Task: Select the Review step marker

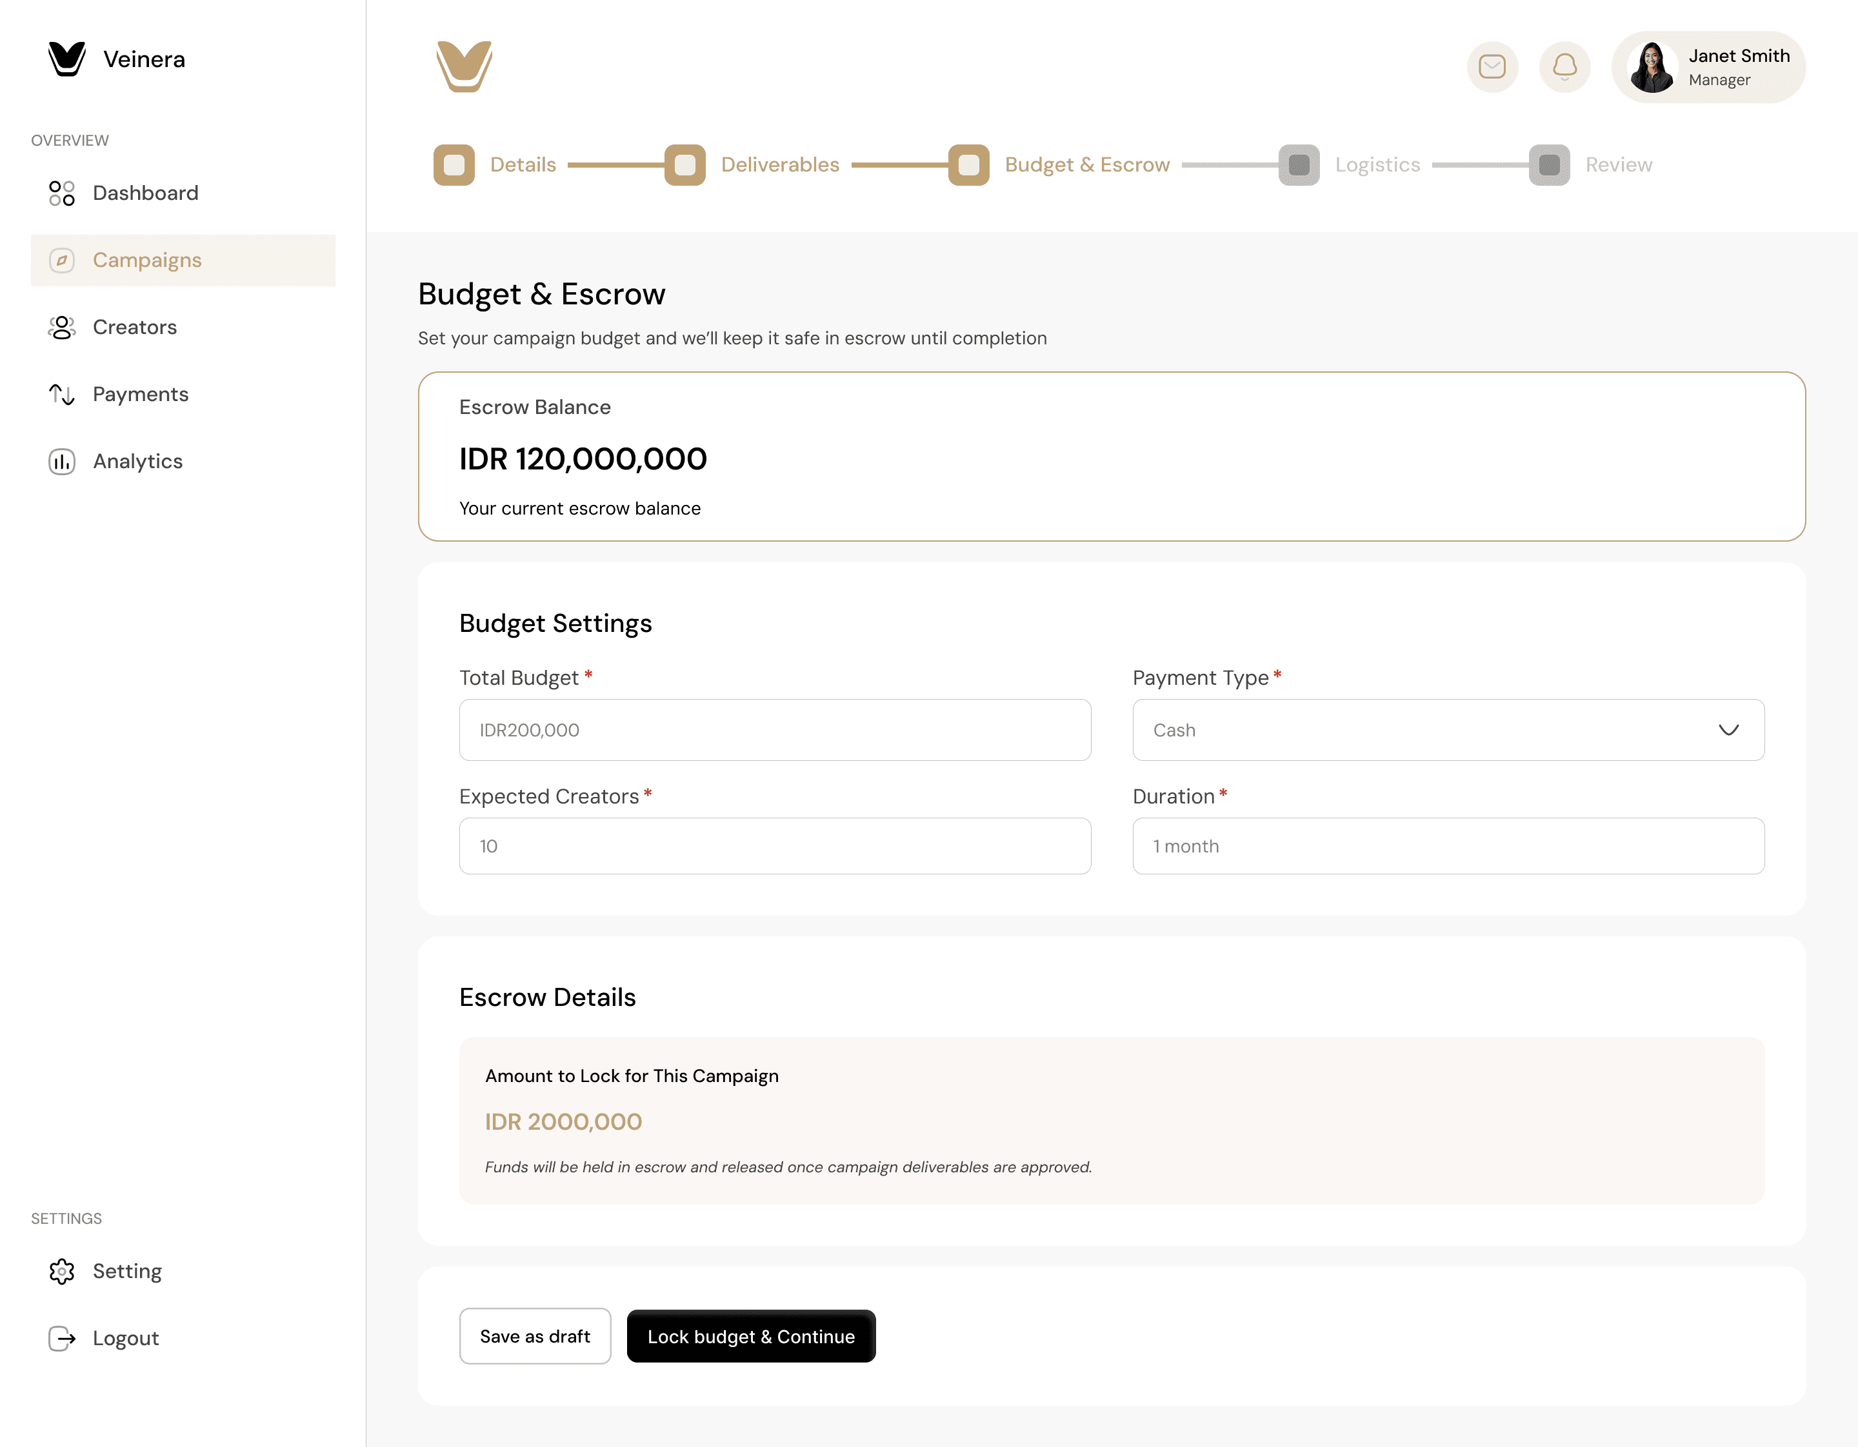Action: (1548, 165)
